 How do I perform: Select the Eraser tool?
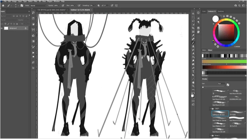(193, 53)
